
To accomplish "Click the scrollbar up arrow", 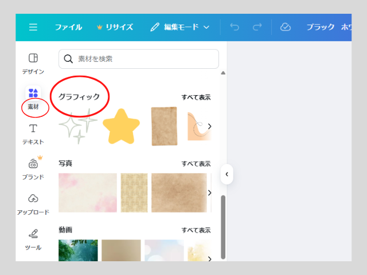I will pos(223,73).
